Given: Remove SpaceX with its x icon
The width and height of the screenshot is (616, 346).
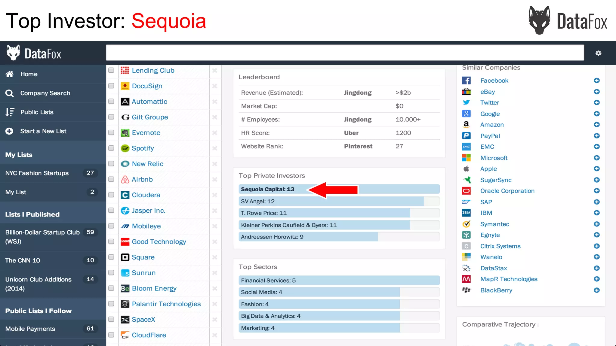Looking at the screenshot, I should (215, 319).
